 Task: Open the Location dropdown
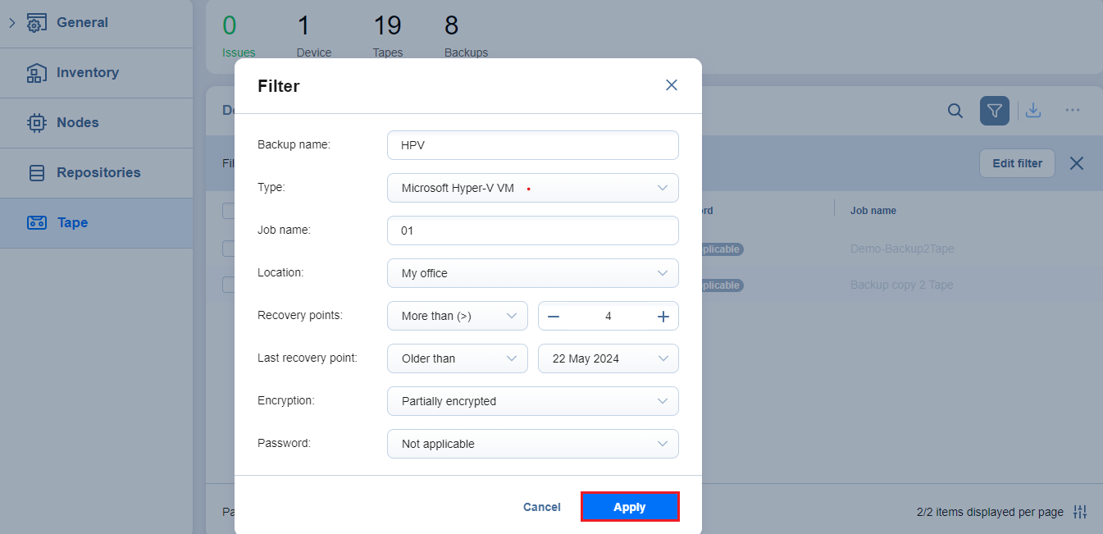coord(532,273)
